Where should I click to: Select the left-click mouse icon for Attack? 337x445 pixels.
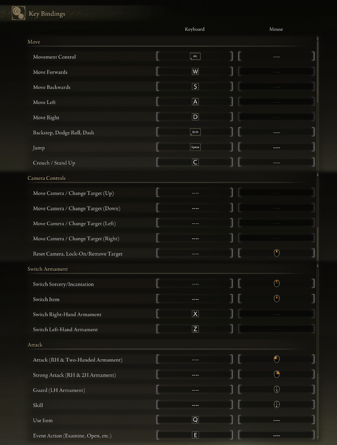click(277, 360)
